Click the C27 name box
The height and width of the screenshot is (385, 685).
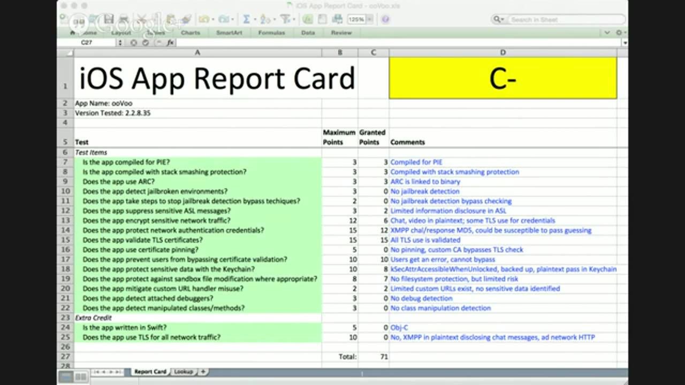coord(87,42)
